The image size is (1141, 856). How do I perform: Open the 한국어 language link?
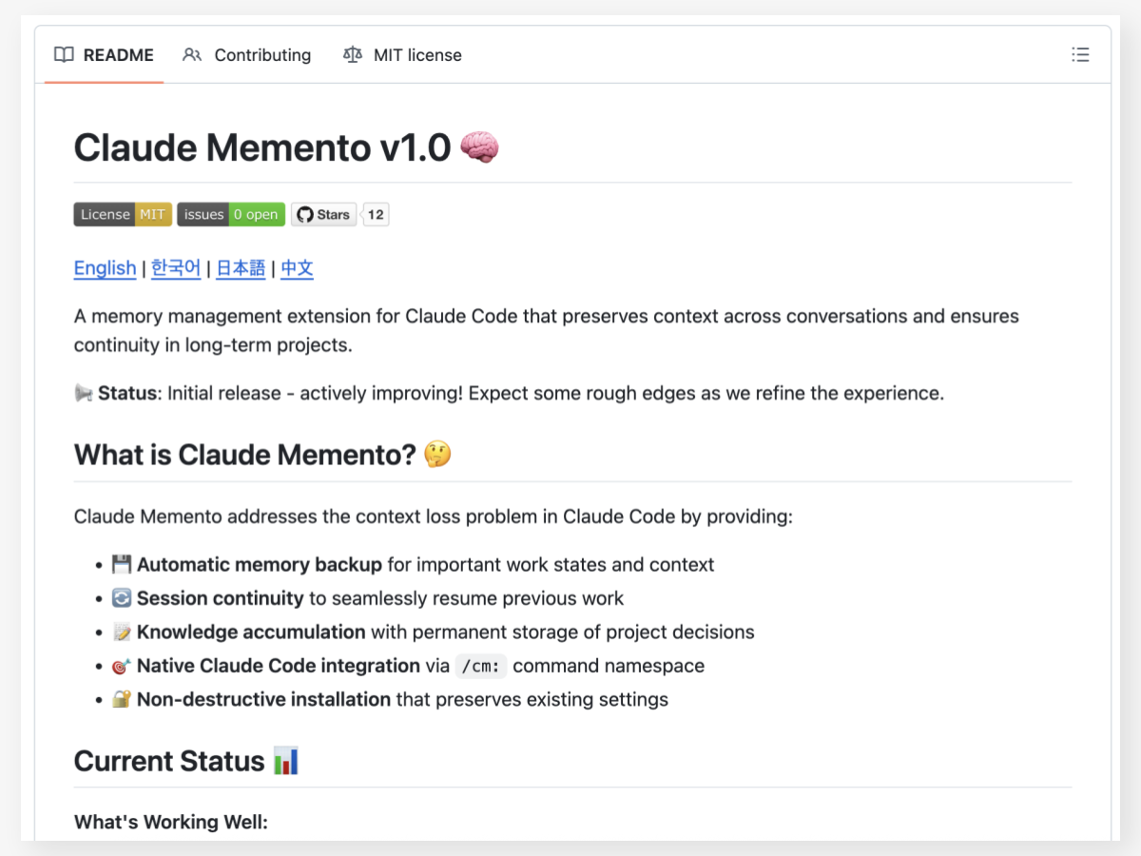[176, 268]
